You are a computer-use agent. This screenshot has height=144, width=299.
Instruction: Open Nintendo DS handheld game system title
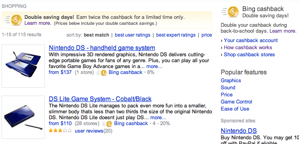pyautogui.click(x=102, y=48)
